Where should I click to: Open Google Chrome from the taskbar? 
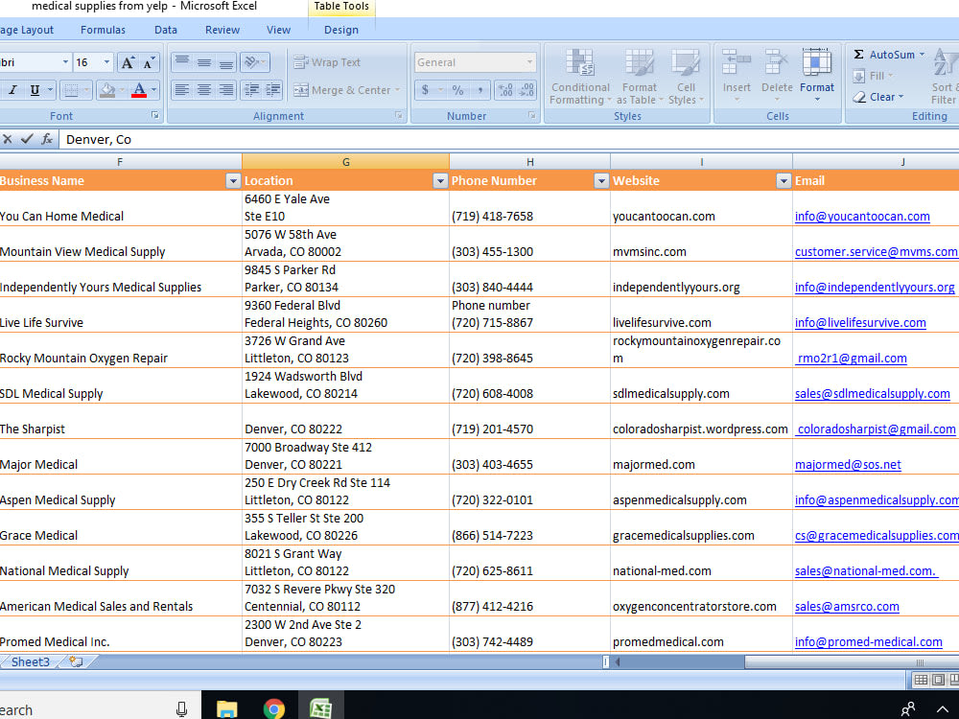[x=273, y=708]
